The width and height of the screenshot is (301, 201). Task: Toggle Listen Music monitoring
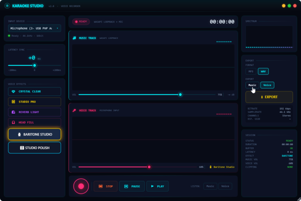pyautogui.click(x=210, y=186)
